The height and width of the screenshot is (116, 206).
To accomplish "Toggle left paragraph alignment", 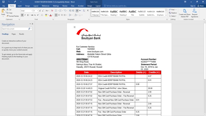I will (x=56, y=15).
